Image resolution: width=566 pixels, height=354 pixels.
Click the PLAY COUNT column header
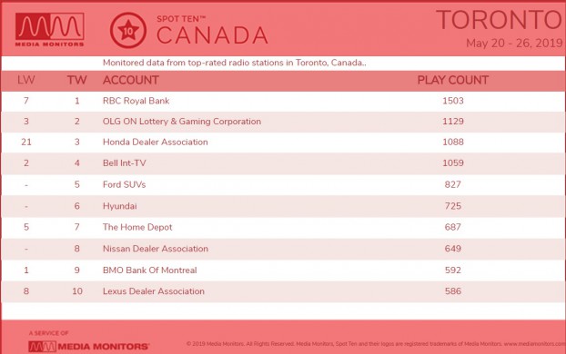453,80
